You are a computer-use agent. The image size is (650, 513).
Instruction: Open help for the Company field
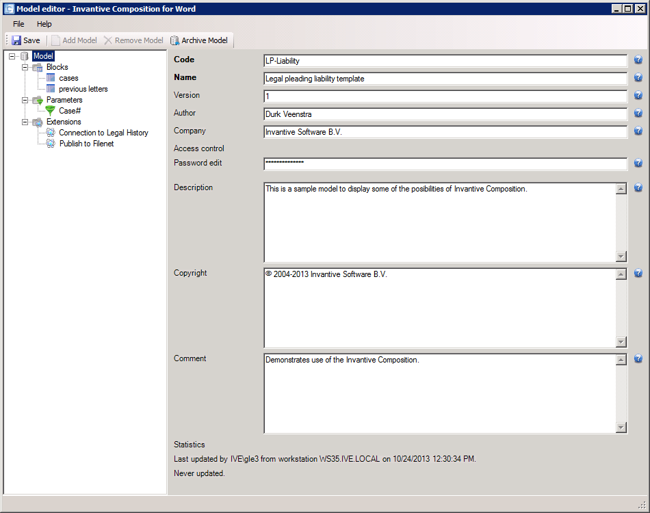638,131
